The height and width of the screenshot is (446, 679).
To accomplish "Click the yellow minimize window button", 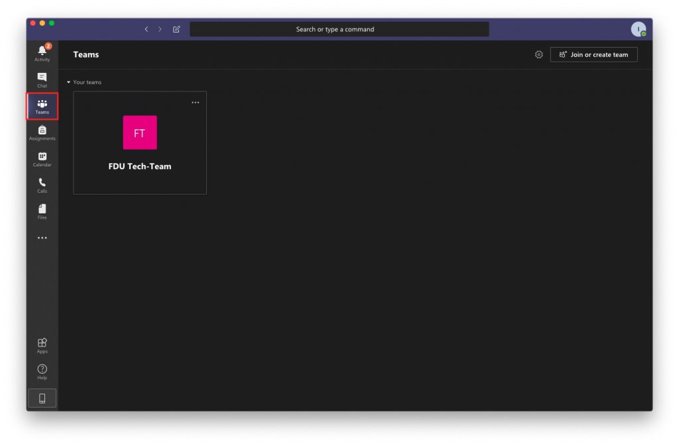I will (42, 23).
